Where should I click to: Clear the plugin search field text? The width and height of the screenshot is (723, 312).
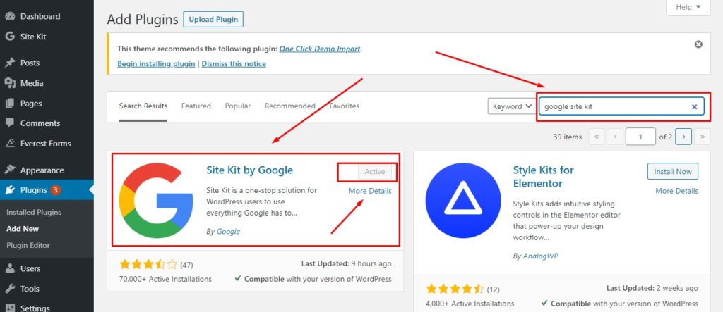[x=694, y=107]
